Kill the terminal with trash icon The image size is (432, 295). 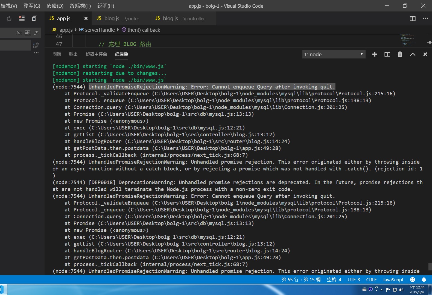click(400, 54)
